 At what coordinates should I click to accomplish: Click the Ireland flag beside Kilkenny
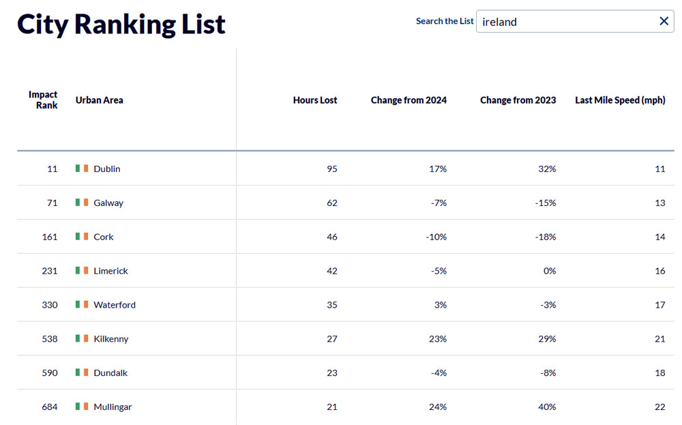pos(82,339)
